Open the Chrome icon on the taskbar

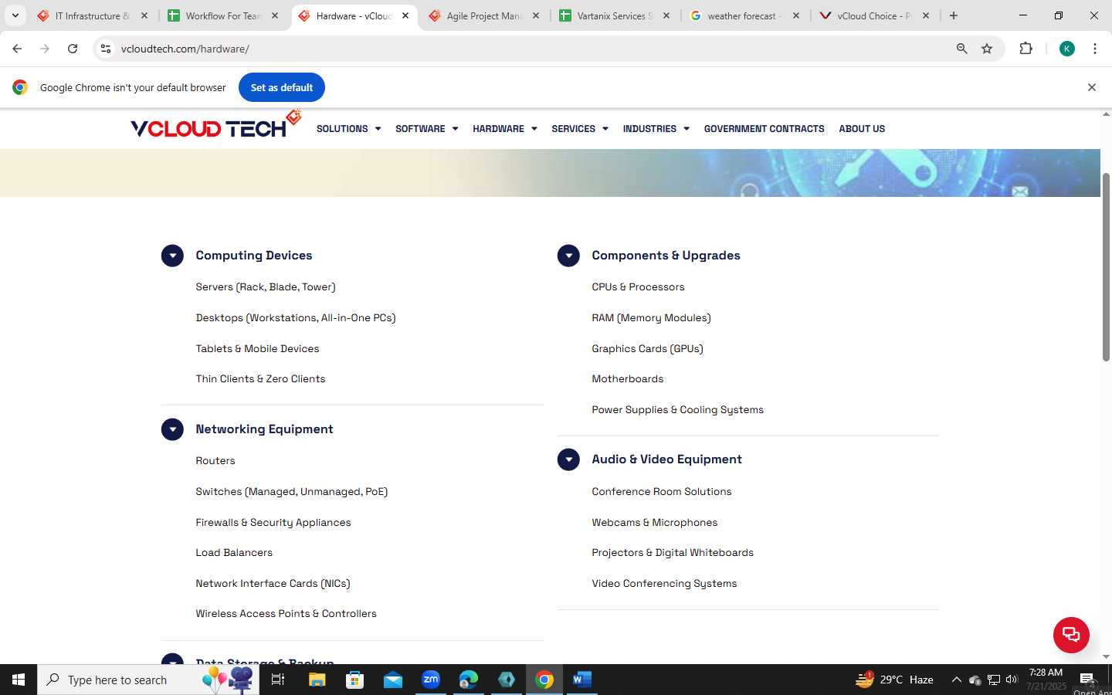tap(544, 680)
